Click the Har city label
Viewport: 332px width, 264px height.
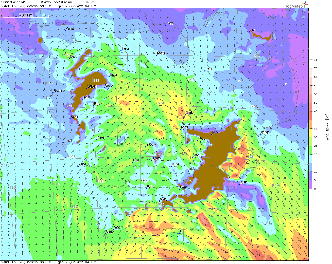click(254, 30)
